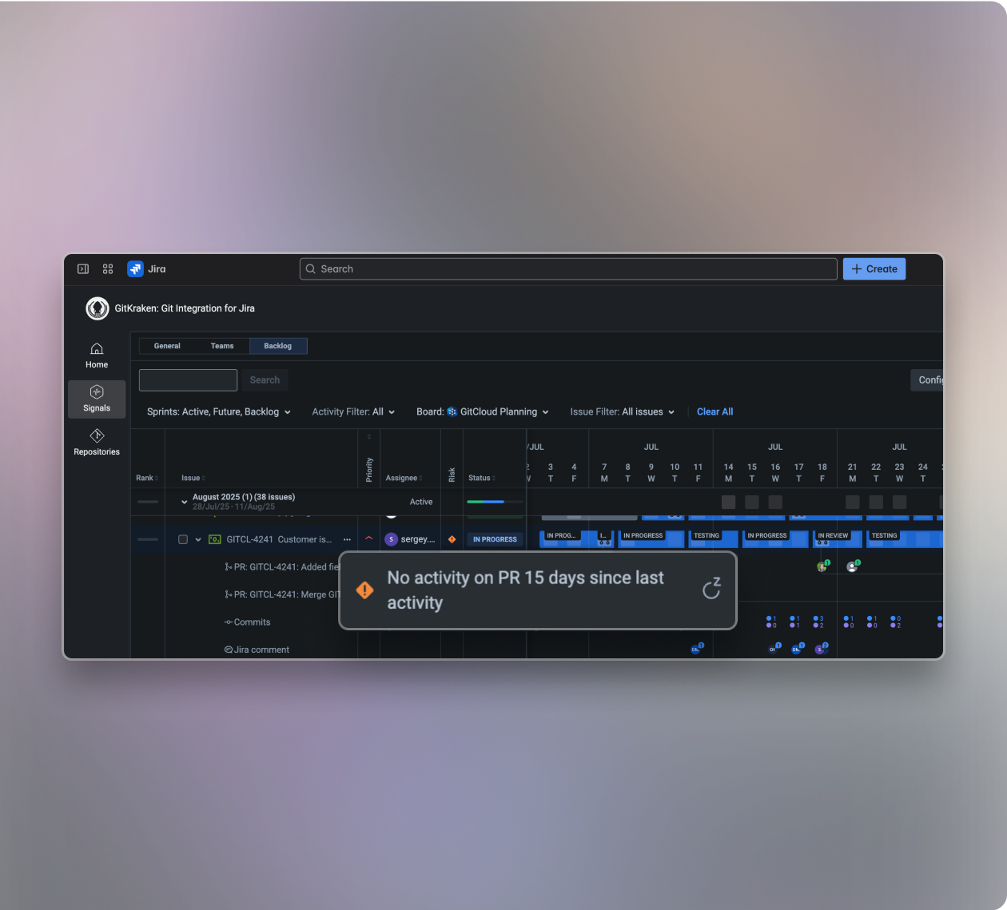Open the three-dot menu for GITCL-4241
The image size is (1007, 910).
click(347, 539)
